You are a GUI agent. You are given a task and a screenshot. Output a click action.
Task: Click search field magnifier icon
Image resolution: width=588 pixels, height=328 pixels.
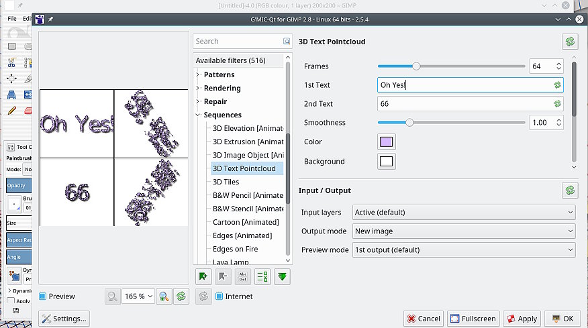tap(287, 41)
